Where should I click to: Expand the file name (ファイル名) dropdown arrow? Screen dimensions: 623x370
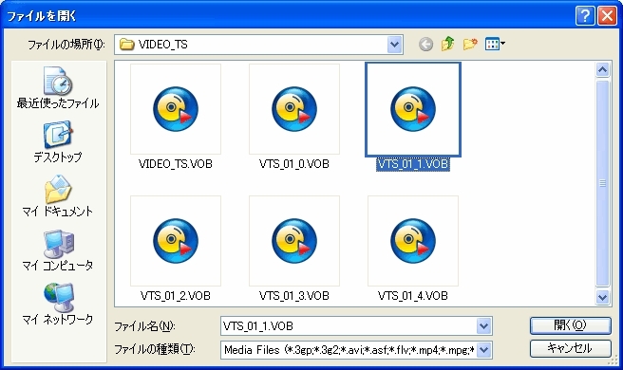(483, 326)
